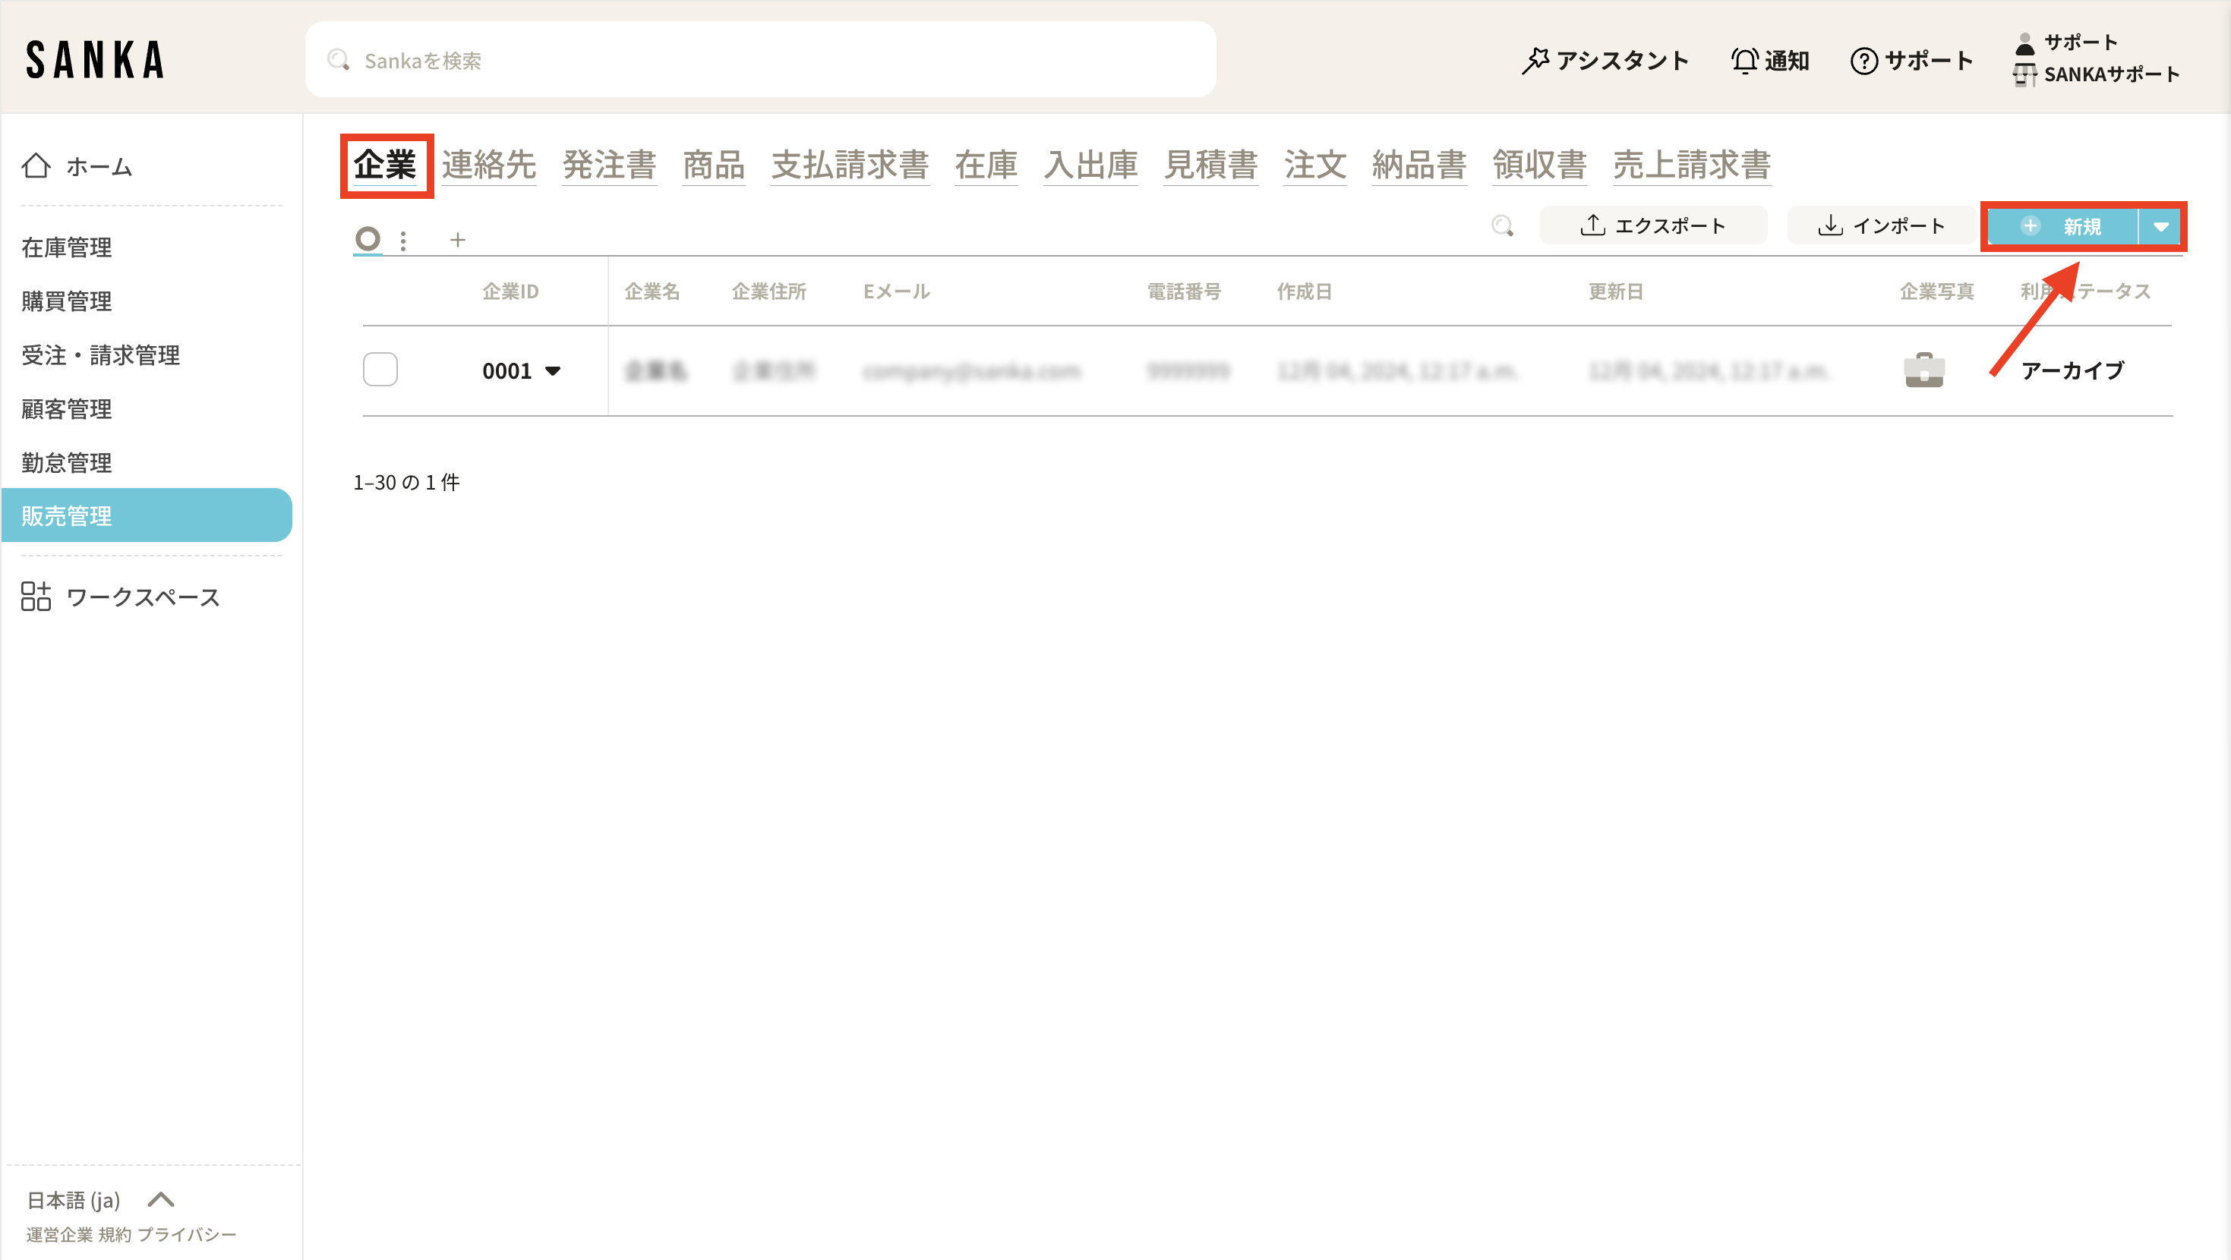Add a new view with the plus icon

[457, 240]
